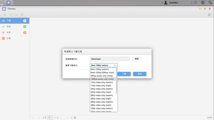Choose 360p video only (mp4)
Viewport: 214px width, 120px height.
coord(103,99)
